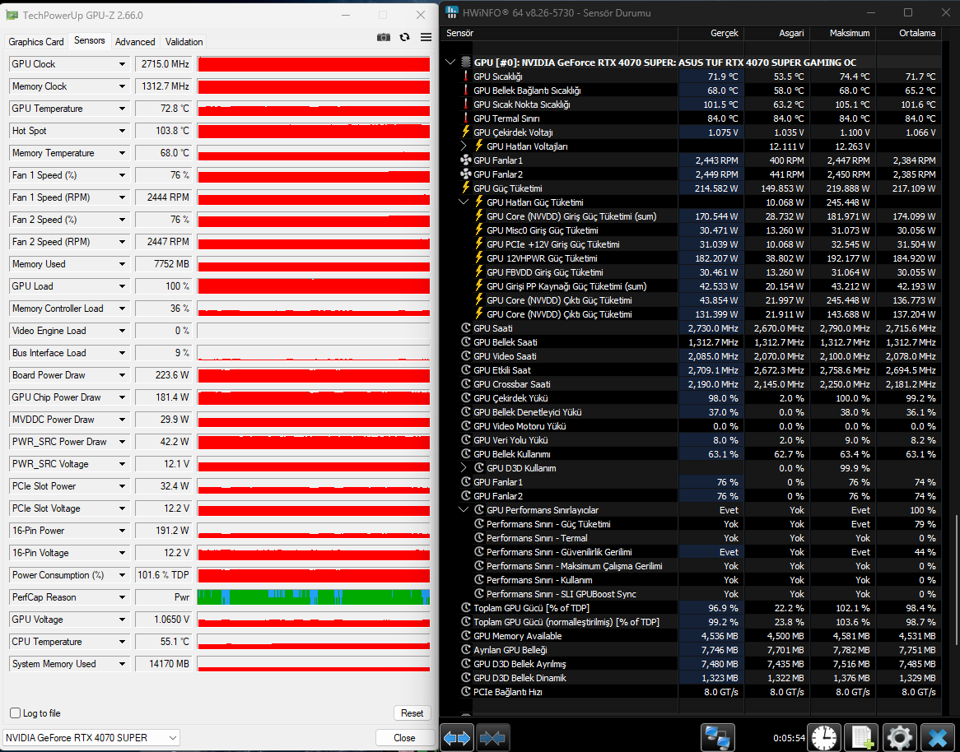This screenshot has width=960, height=752.
Task: Open GPU Clock sensor dropdown
Action: [122, 64]
